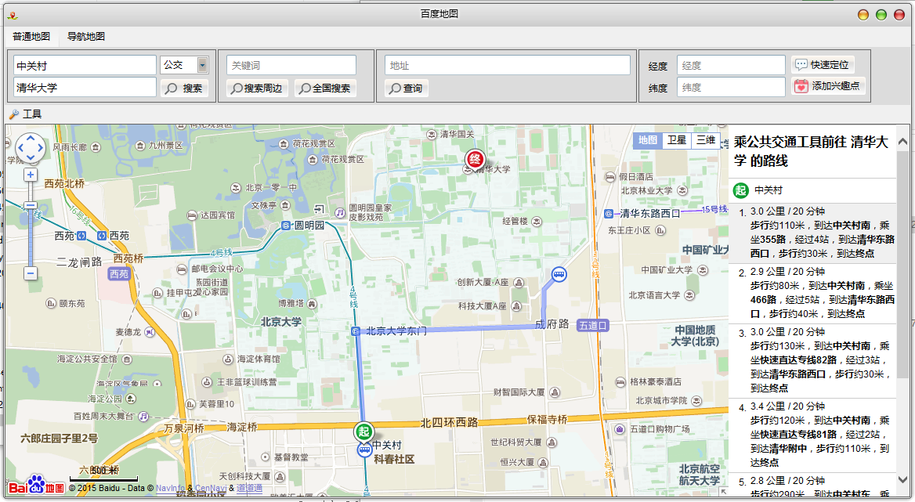This screenshot has width=915, height=502.
Task: Switch map view to 地图
Action: pos(648,140)
